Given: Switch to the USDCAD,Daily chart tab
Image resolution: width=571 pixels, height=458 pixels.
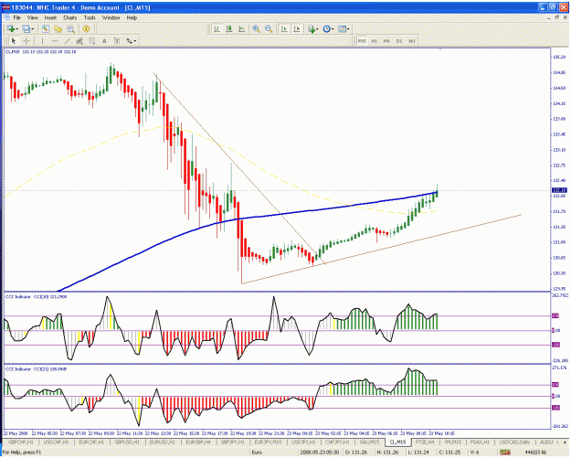Looking at the screenshot, I should (x=514, y=442).
